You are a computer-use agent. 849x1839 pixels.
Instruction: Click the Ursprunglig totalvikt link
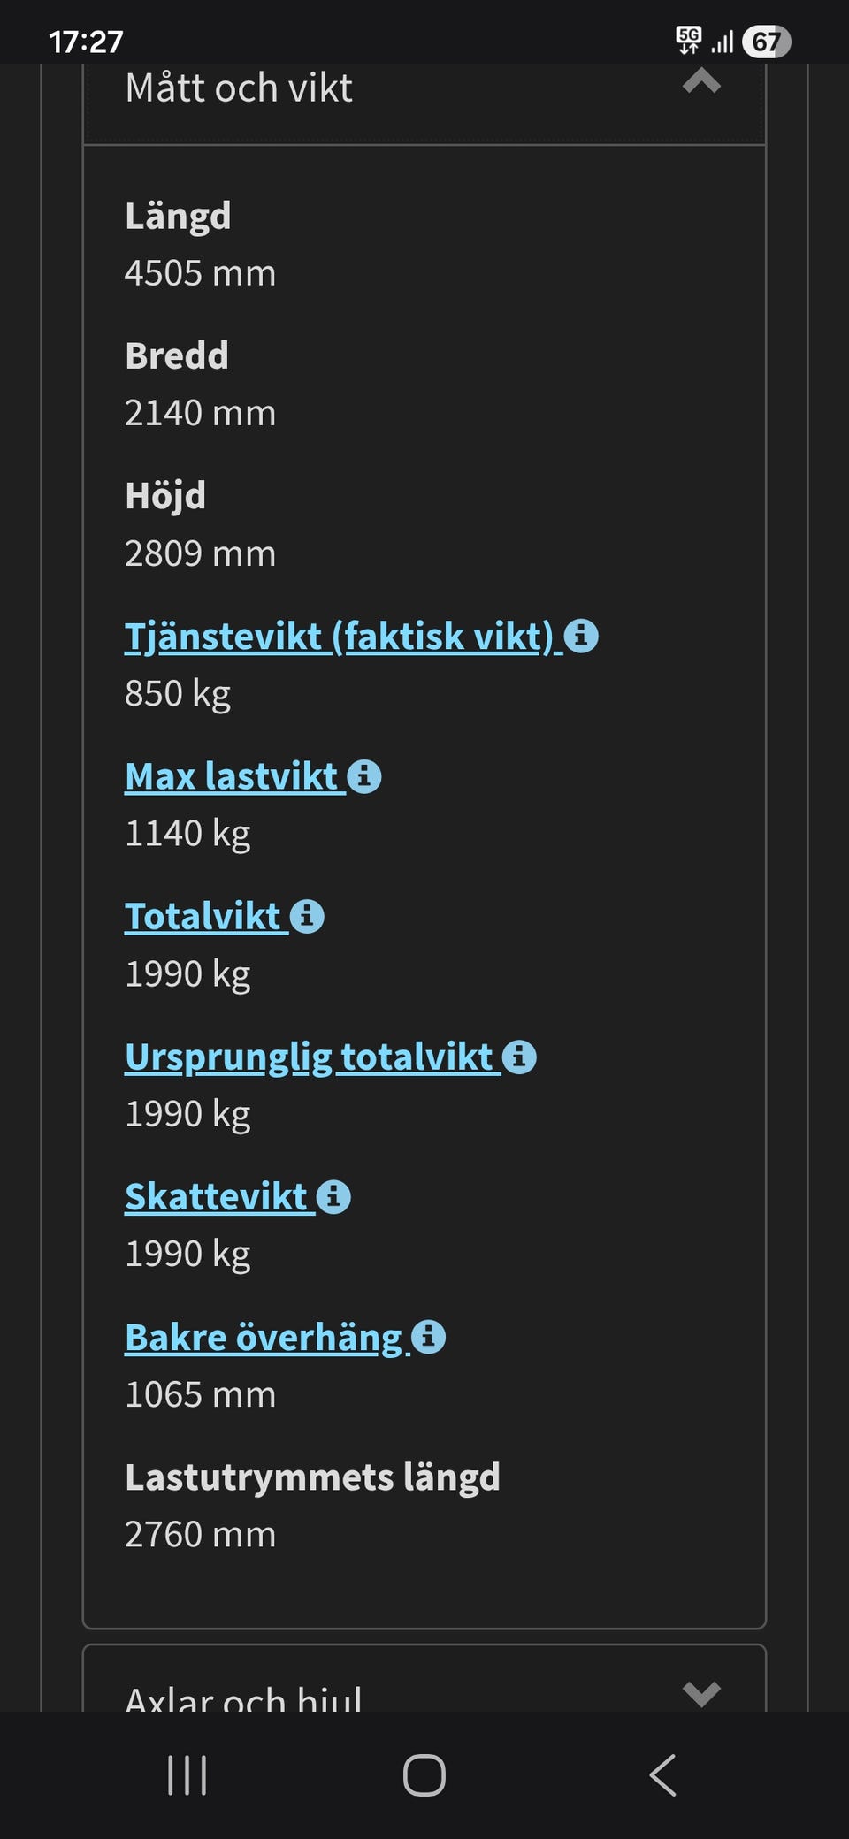(309, 1057)
